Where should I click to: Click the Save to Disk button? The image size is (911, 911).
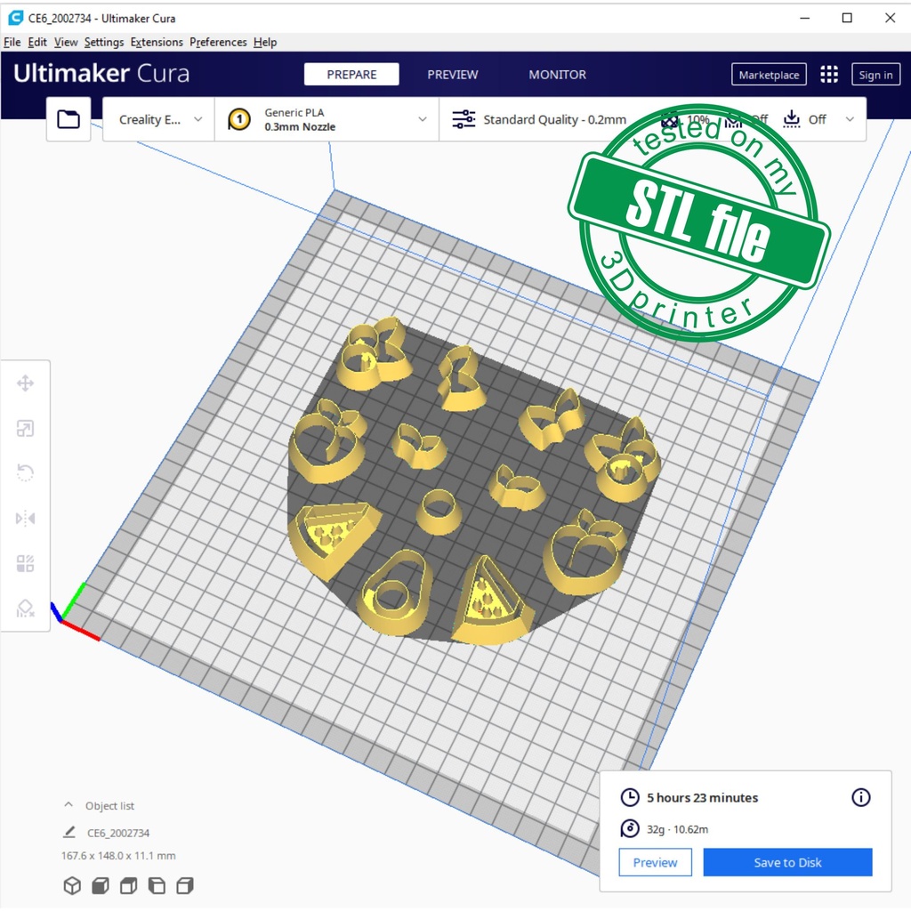click(787, 862)
